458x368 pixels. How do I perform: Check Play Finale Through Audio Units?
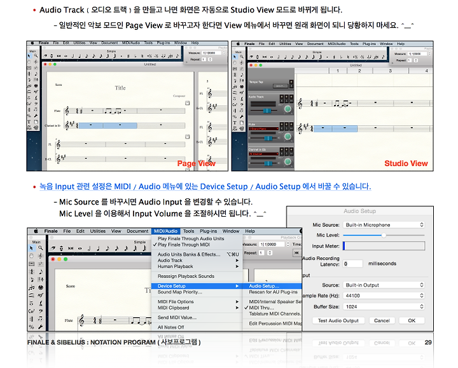[x=191, y=238]
